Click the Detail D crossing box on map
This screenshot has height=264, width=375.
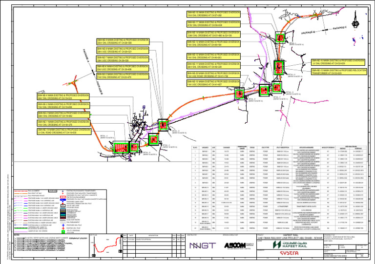163,125
